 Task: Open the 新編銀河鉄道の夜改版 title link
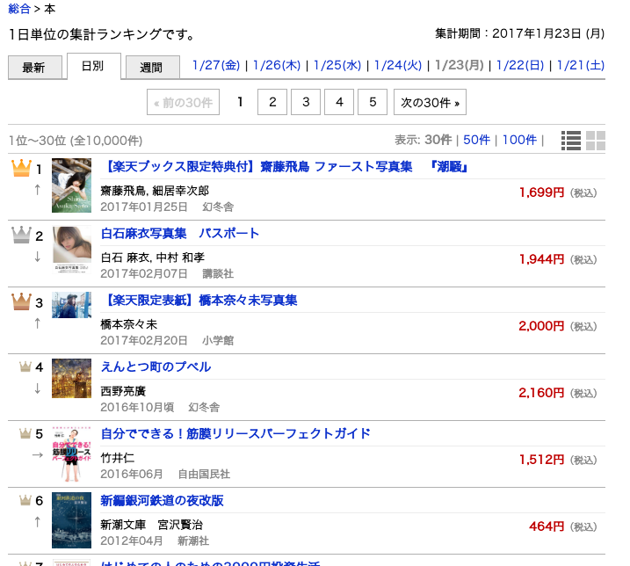[x=162, y=500]
